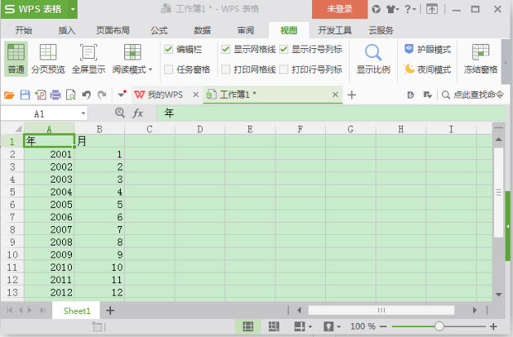This screenshot has width=513, height=337.
Task: Open the Name Box dropdown arrow
Action: click(83, 113)
